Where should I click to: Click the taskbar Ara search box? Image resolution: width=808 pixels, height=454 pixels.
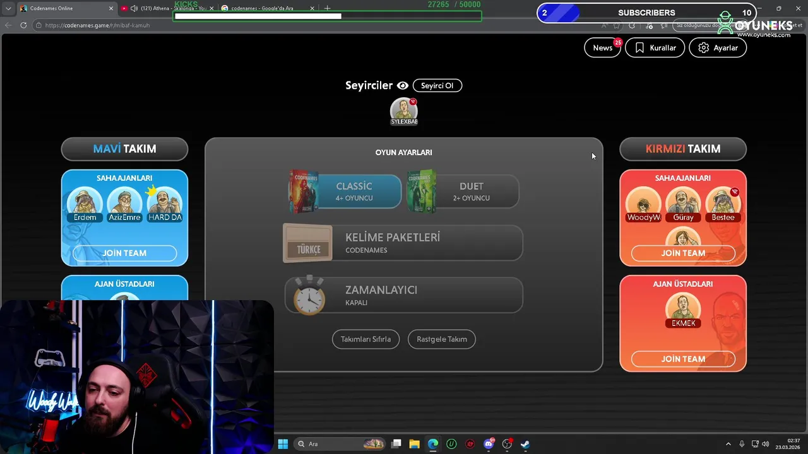click(341, 444)
